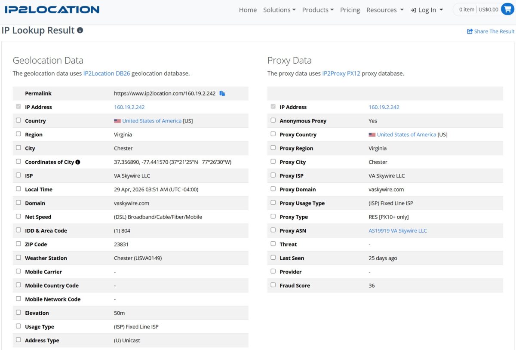Check the Mobile Country Code checkbox

(x=18, y=285)
